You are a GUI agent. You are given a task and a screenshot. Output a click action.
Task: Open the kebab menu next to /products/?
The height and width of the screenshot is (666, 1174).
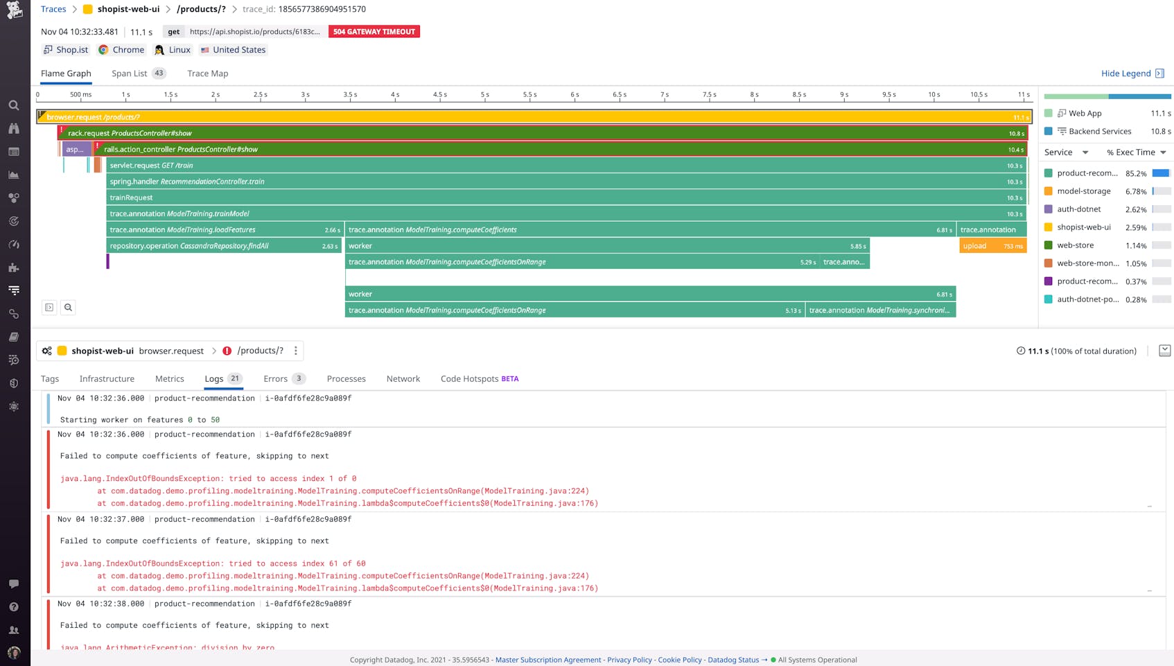click(295, 351)
